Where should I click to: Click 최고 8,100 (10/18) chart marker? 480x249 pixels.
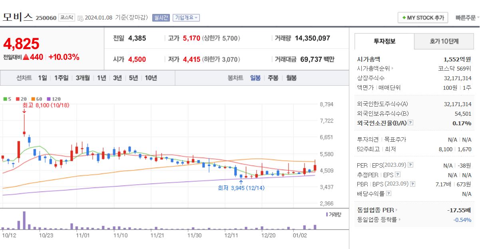[x=46, y=105]
